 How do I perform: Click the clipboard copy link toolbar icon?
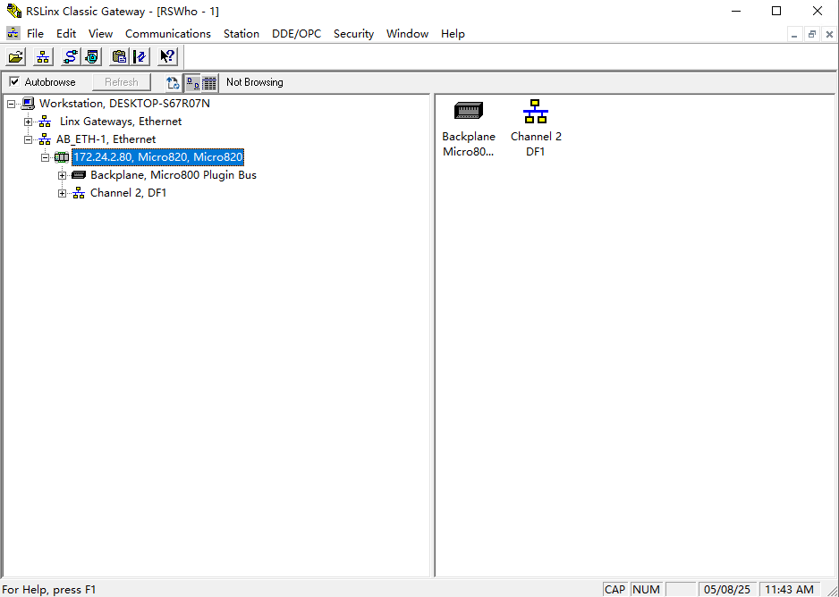click(x=119, y=56)
